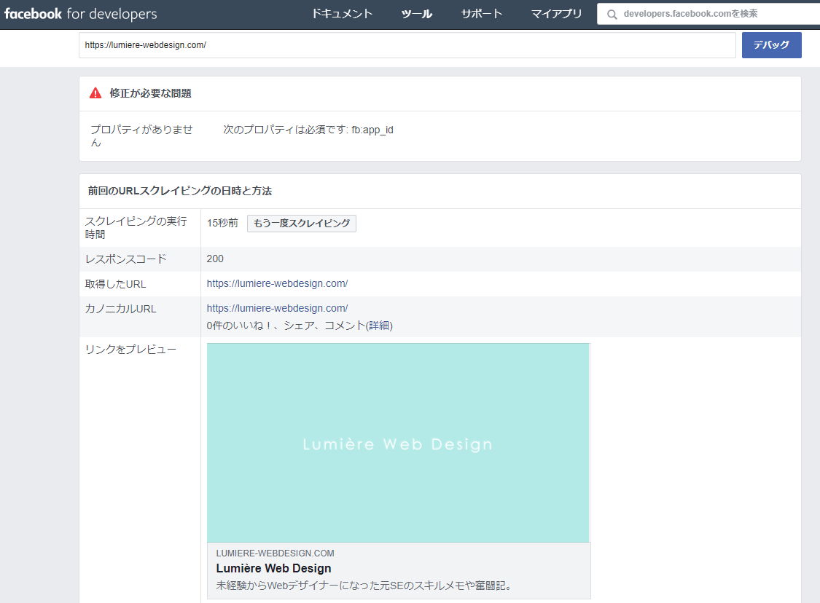Open the 詳細 link

[379, 326]
